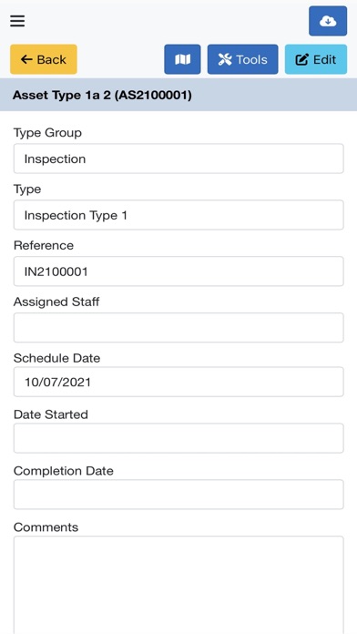Tap the Asset Type 1a 2 (AS2100001) header

[x=102, y=95]
